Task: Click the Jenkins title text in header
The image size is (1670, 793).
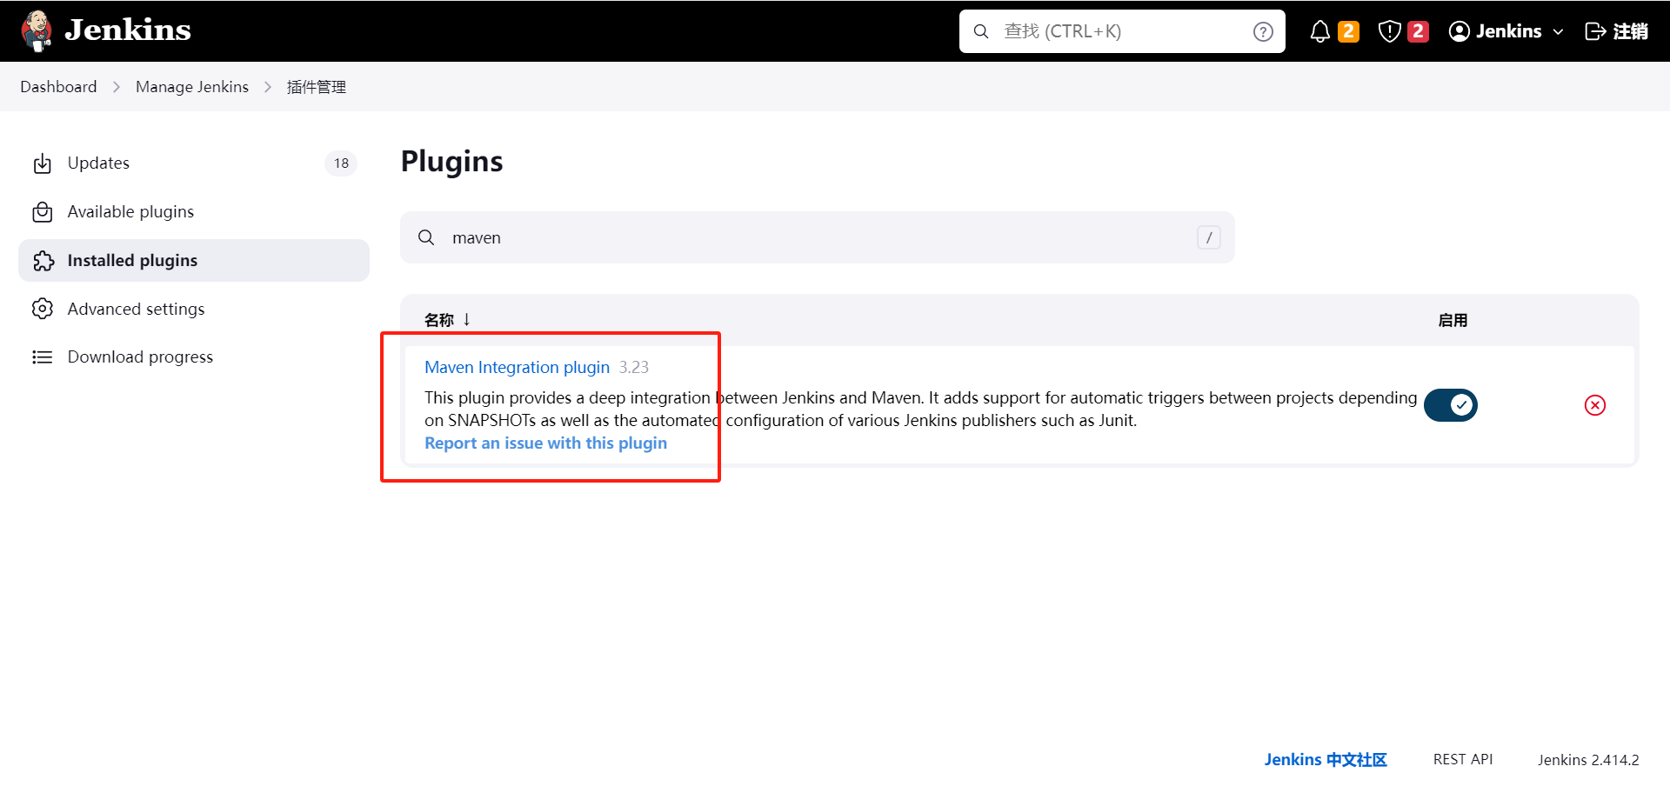Action: (128, 30)
